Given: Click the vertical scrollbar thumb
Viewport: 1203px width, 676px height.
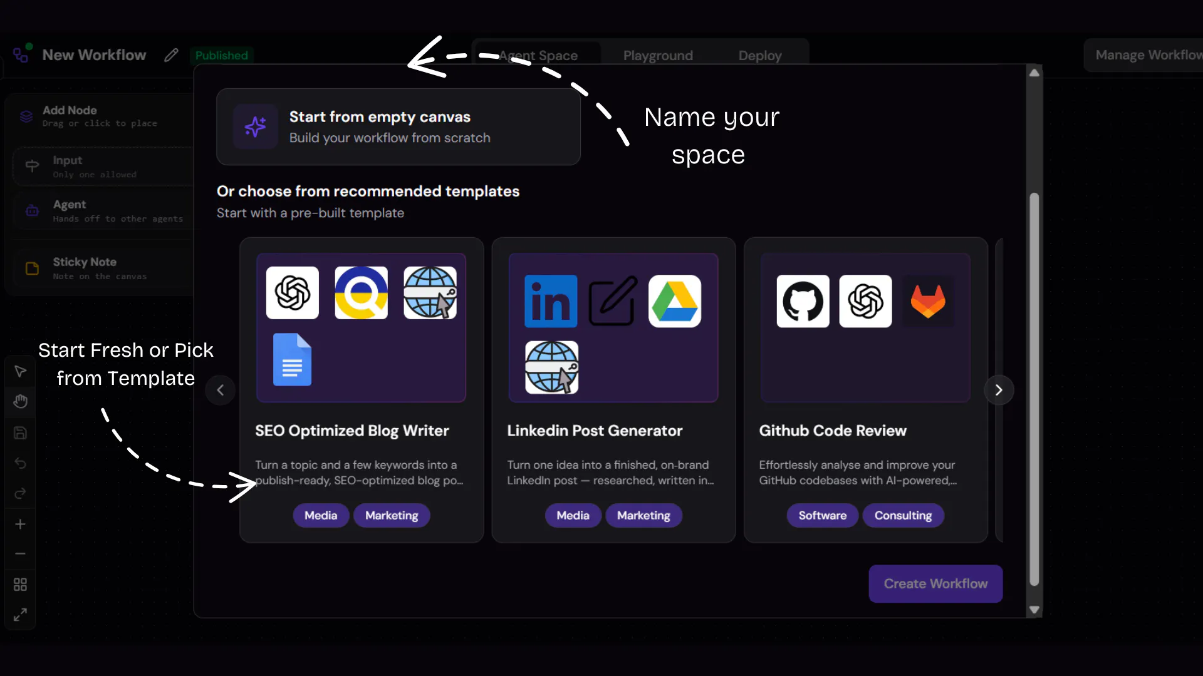Looking at the screenshot, I should 1034,389.
